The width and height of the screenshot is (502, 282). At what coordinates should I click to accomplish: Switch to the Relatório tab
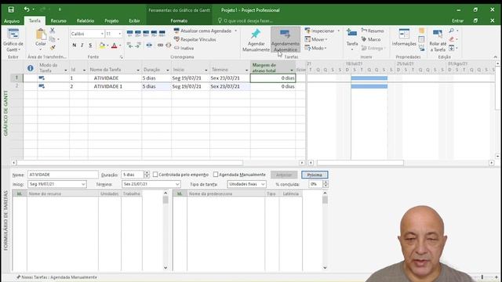tap(85, 21)
